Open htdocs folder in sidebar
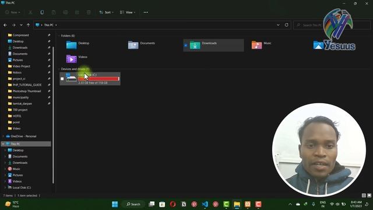 (x=17, y=72)
